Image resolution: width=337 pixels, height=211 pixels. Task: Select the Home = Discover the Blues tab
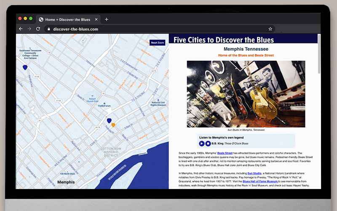point(67,19)
